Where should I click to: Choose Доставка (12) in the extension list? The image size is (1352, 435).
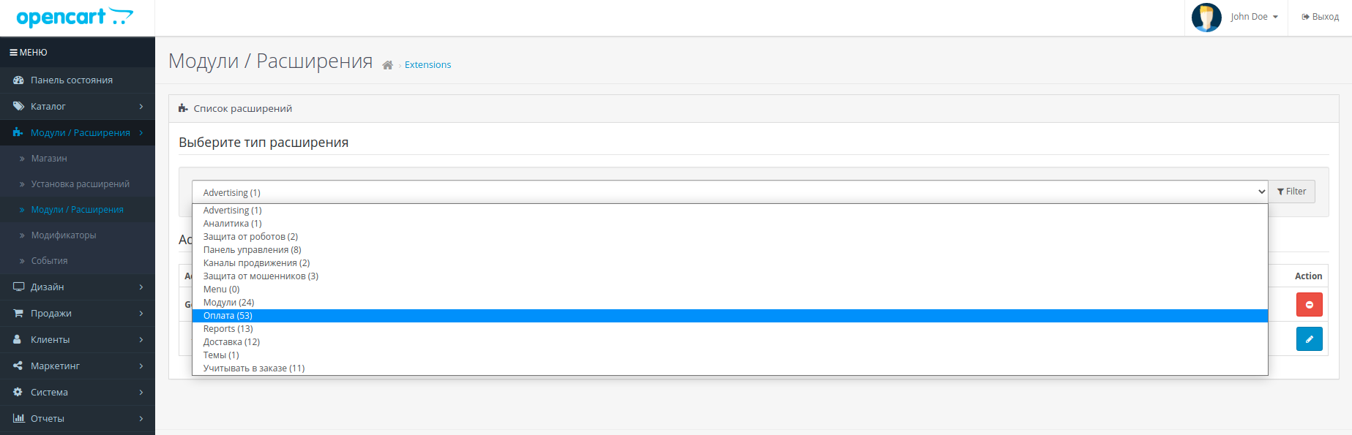(231, 342)
